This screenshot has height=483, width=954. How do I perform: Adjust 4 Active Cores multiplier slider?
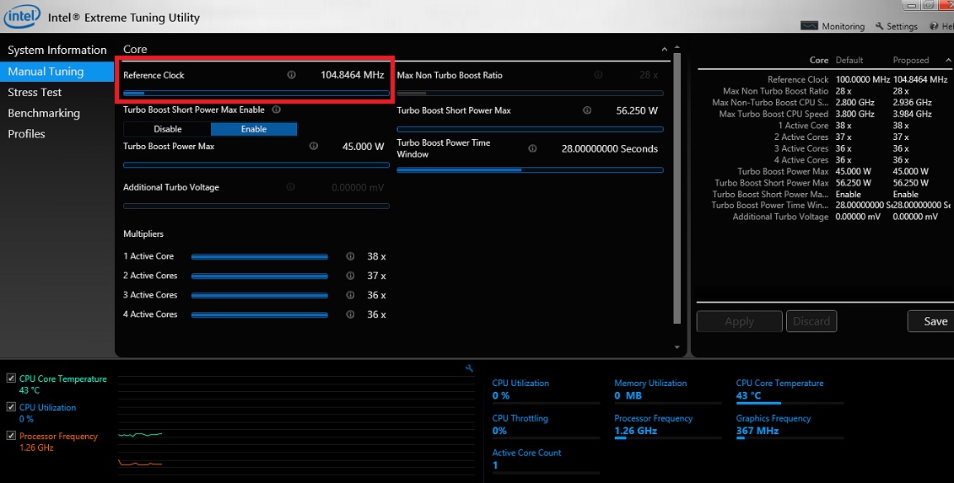(x=259, y=314)
